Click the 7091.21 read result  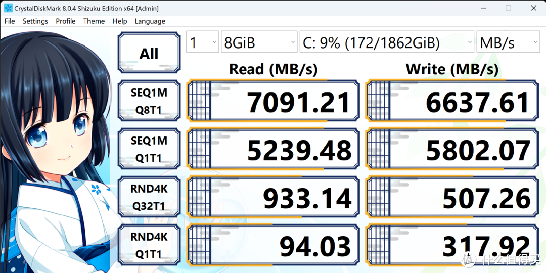coord(274,101)
